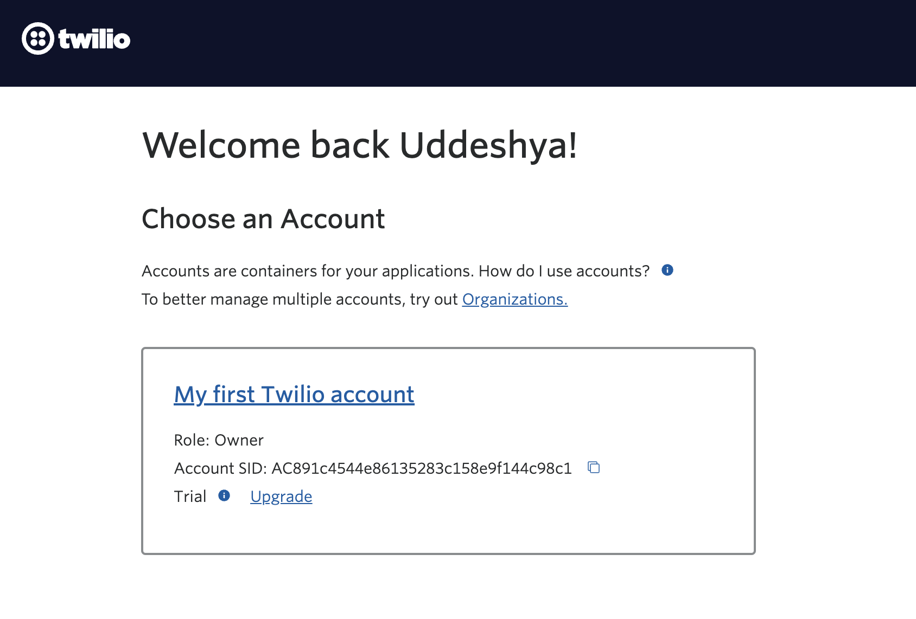Click the twilio wordmark in header

pyautogui.click(x=94, y=39)
